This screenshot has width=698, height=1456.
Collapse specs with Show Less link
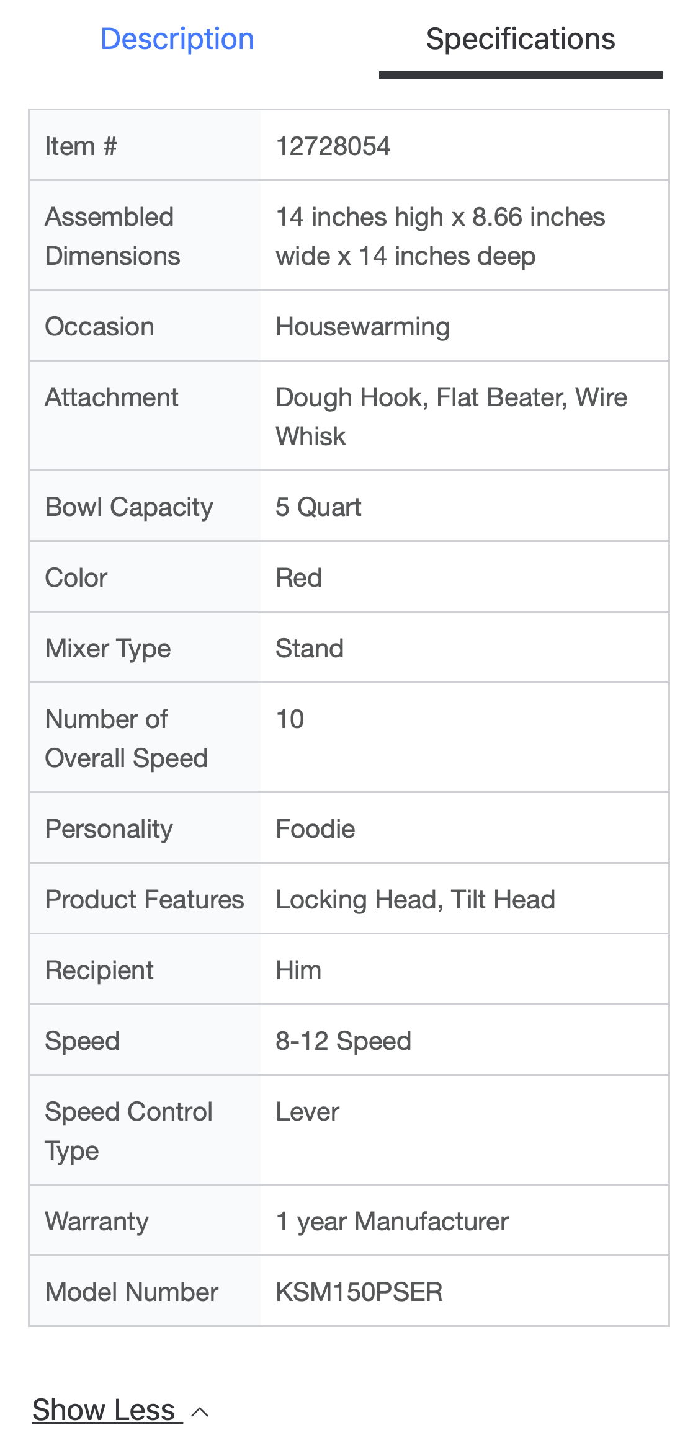pyautogui.click(x=104, y=1409)
